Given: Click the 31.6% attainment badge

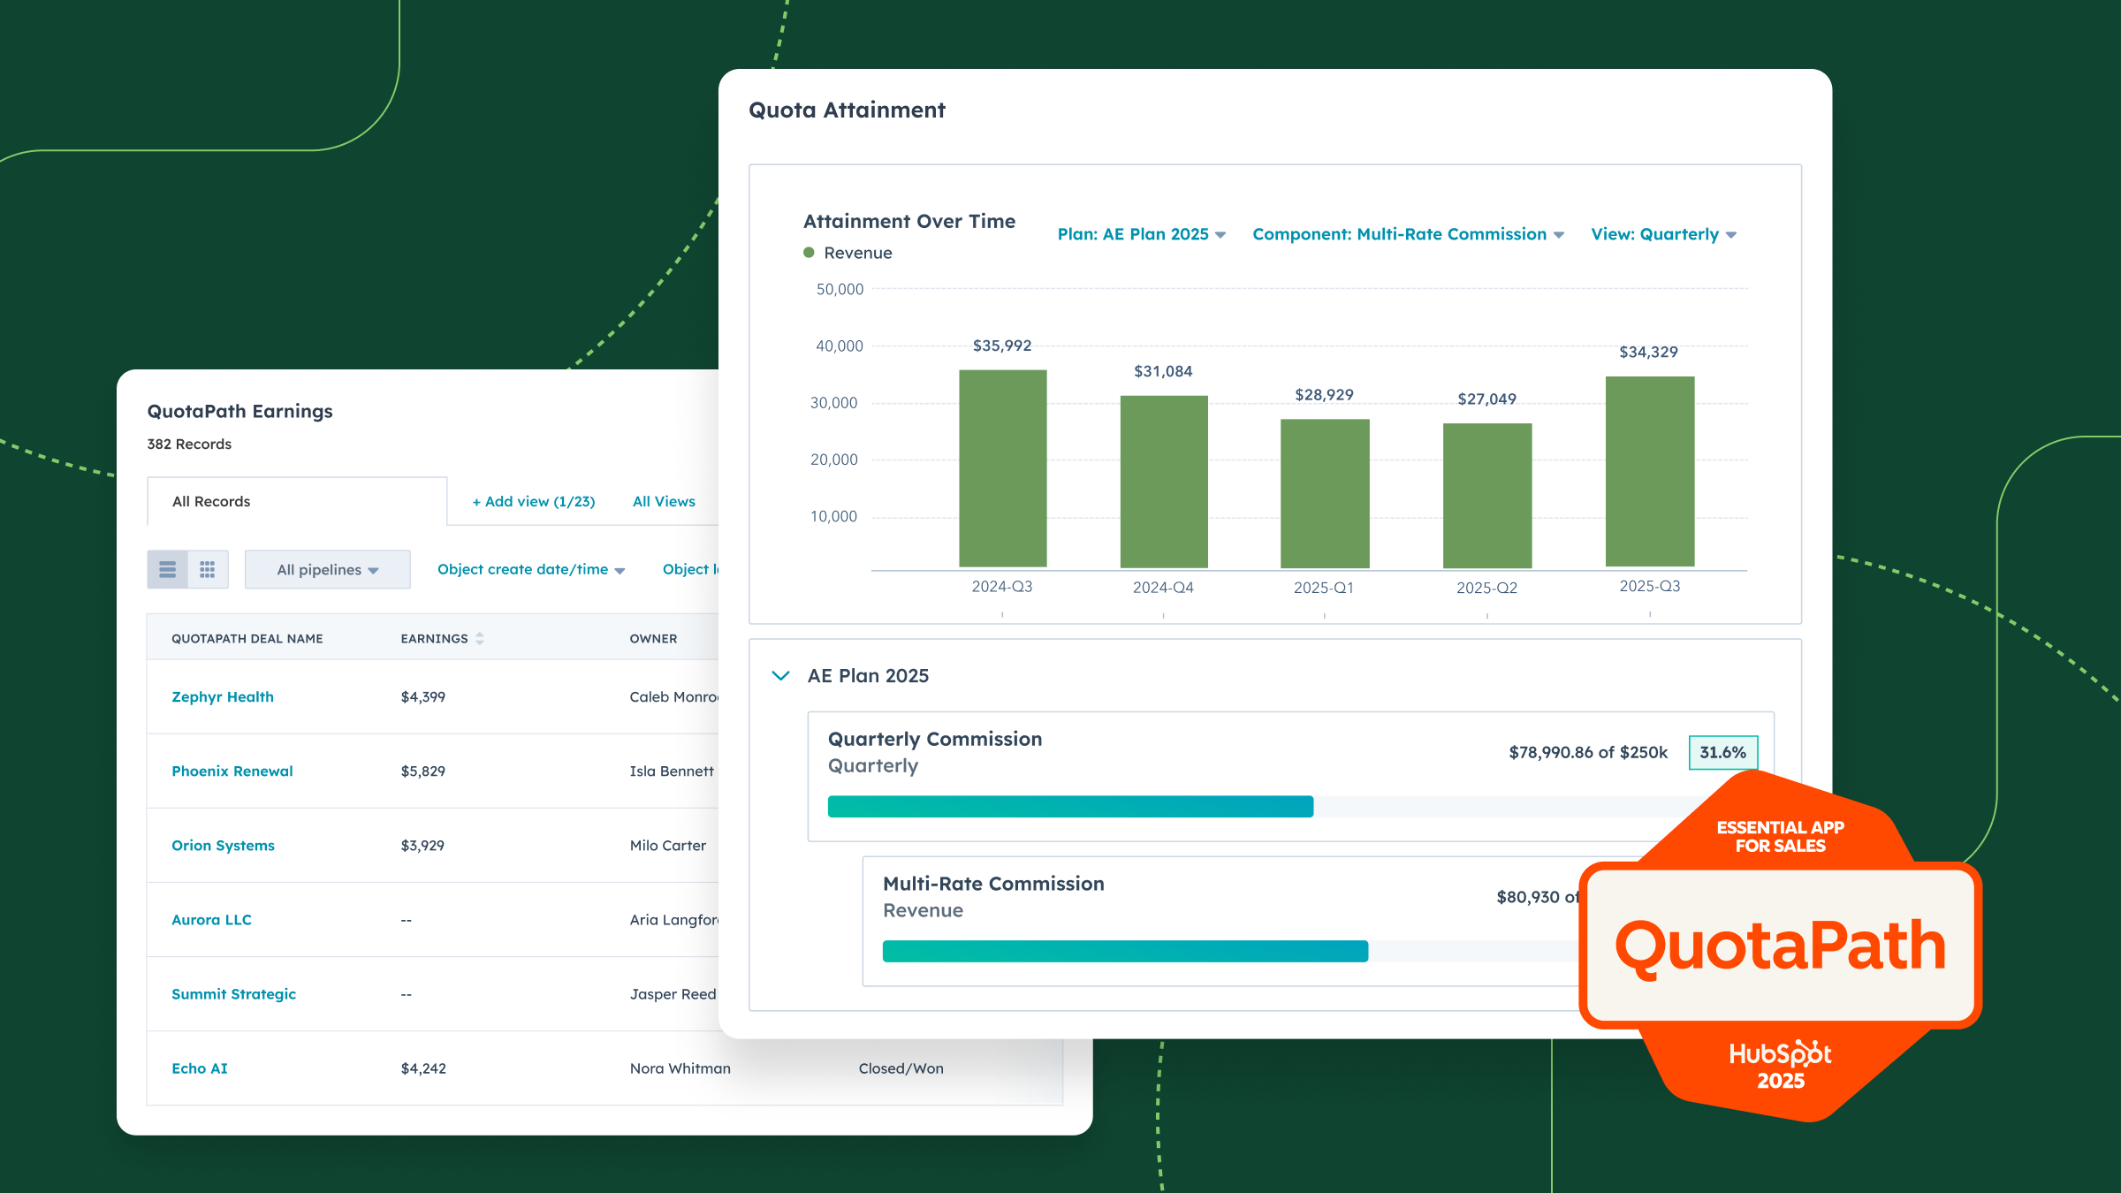Looking at the screenshot, I should click(1723, 752).
